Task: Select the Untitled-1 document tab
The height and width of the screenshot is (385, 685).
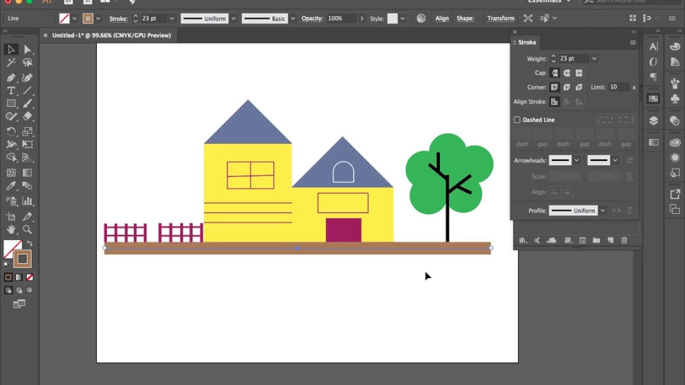Action: point(111,35)
